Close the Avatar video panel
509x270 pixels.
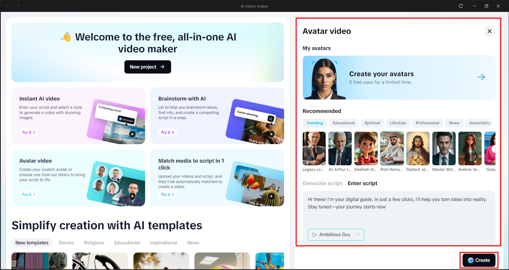coord(489,31)
